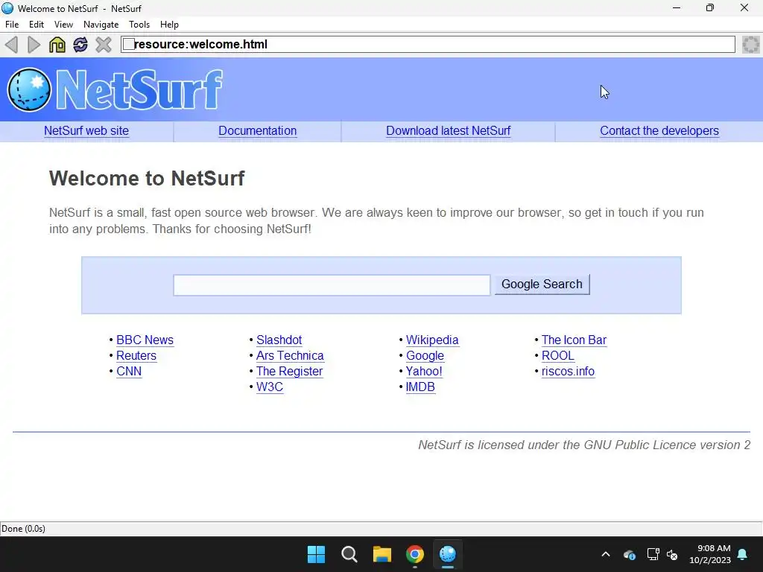Viewport: 763px width, 572px height.
Task: Open the Help menu
Action: pos(169,25)
